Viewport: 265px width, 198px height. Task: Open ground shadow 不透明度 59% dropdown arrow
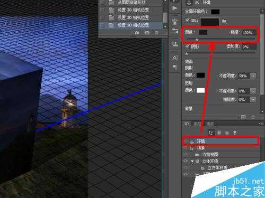(253, 76)
